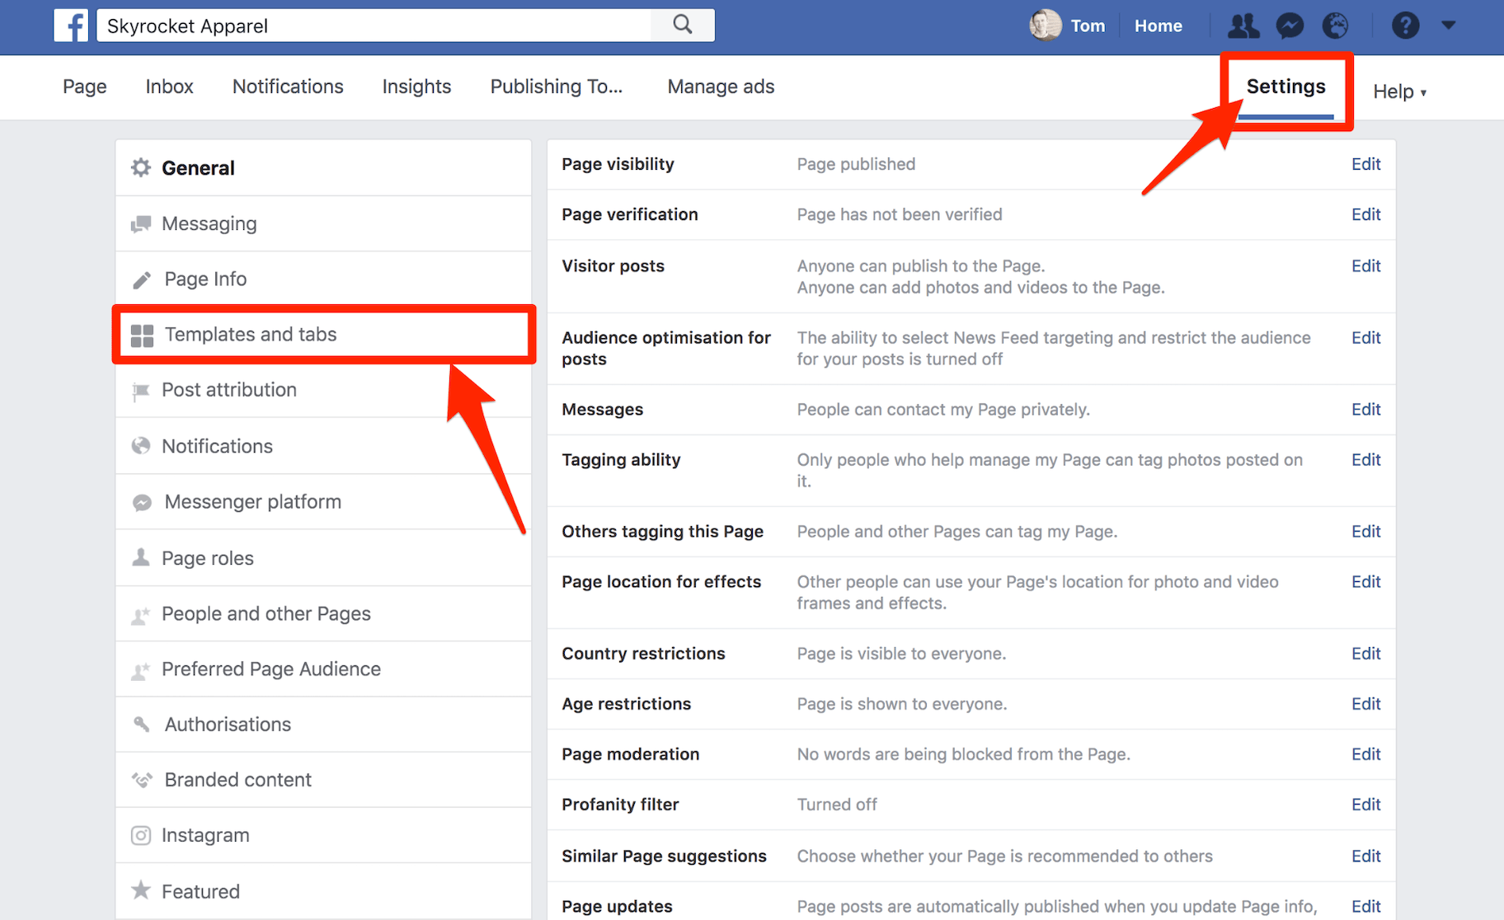Open the friend requests icon

(1243, 26)
